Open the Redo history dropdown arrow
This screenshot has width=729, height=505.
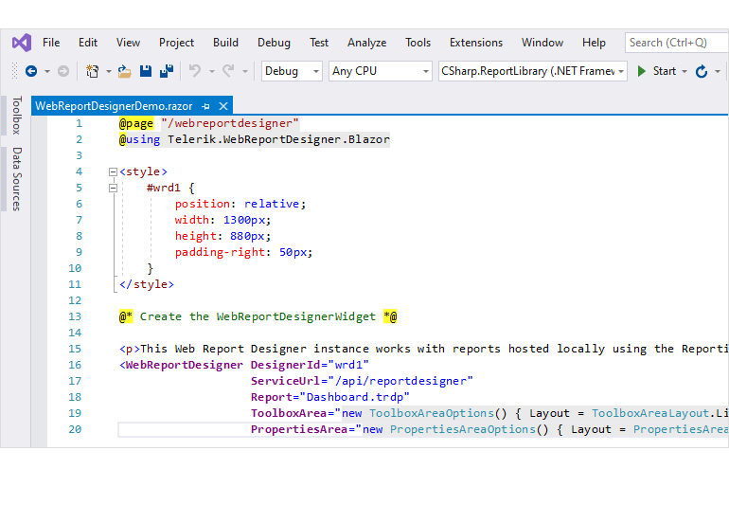[x=244, y=72]
